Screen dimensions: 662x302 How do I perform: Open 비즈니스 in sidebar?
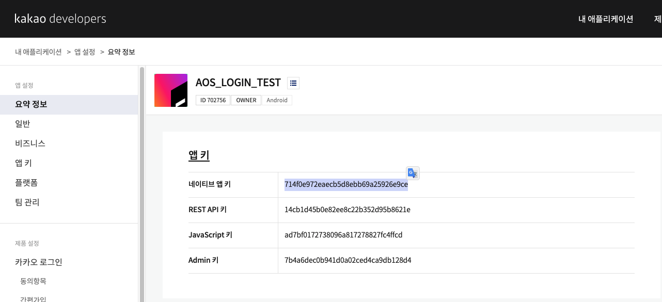pyautogui.click(x=69, y=144)
